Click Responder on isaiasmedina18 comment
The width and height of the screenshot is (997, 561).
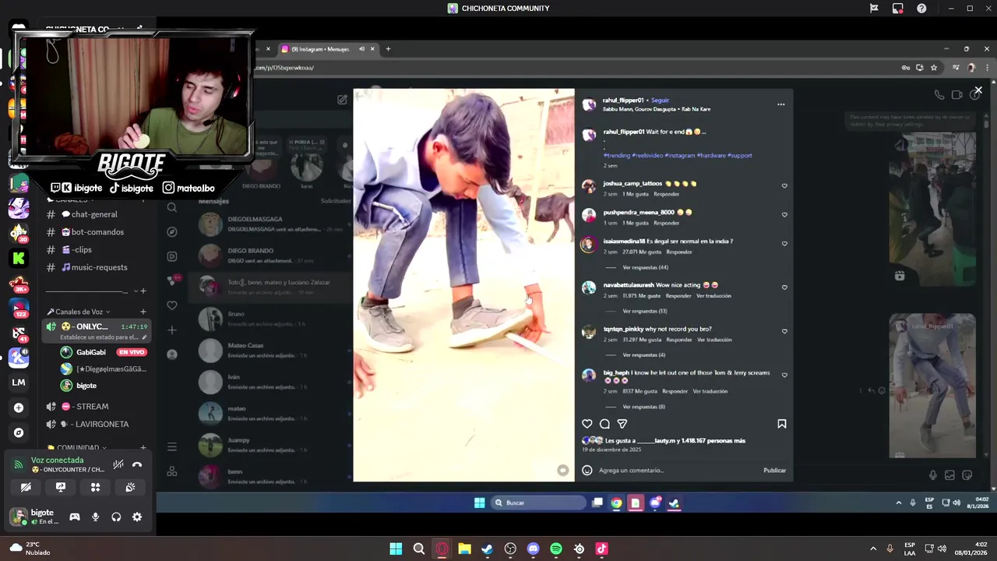679,252
